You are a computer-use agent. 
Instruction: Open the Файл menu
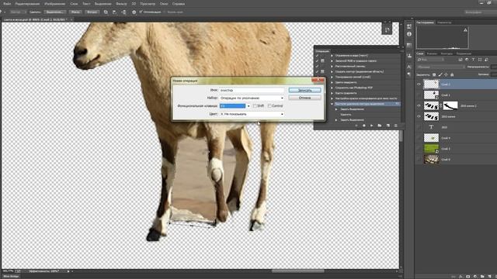point(7,4)
